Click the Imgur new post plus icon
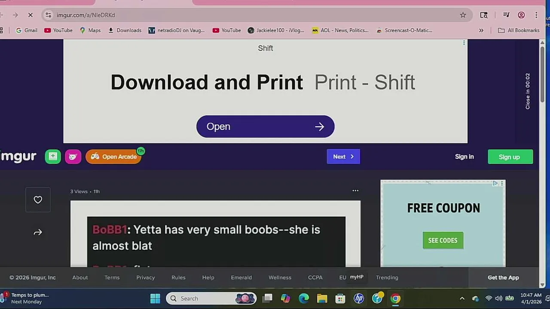Viewport: 550px width, 309px height. tap(53, 157)
